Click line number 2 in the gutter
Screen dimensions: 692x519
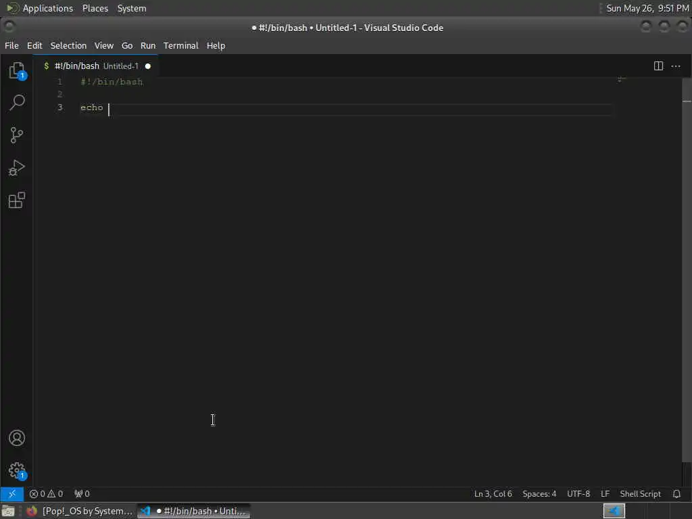59,95
